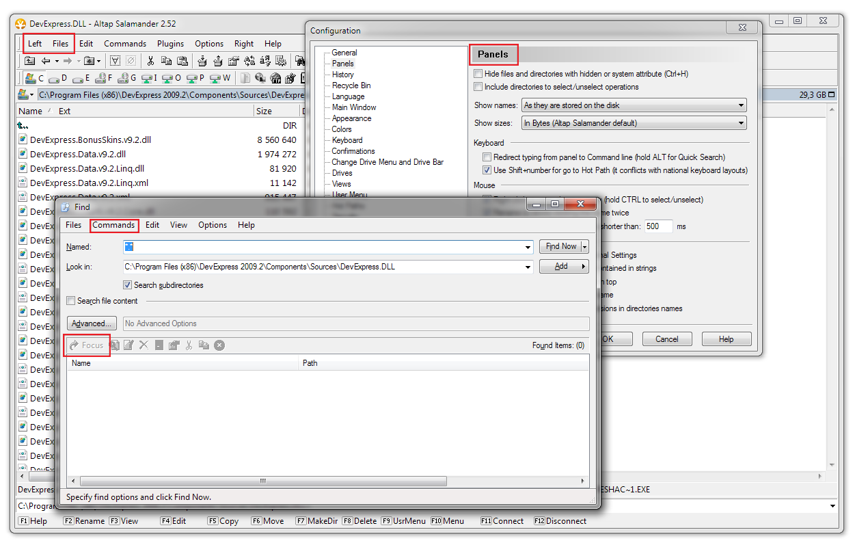This screenshot has height=543, width=855.
Task: Enable hiding files with hidden or system attribute
Action: tap(478, 74)
